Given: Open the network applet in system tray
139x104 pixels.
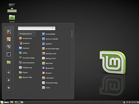Looking at the screenshot, I should click(127, 102).
